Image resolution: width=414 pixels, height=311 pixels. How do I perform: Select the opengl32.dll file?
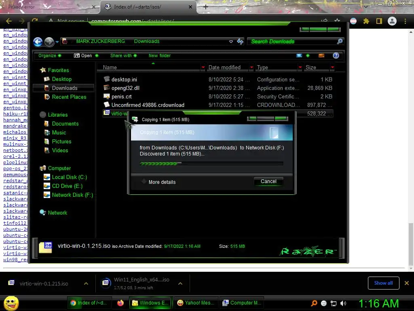[x=125, y=88]
